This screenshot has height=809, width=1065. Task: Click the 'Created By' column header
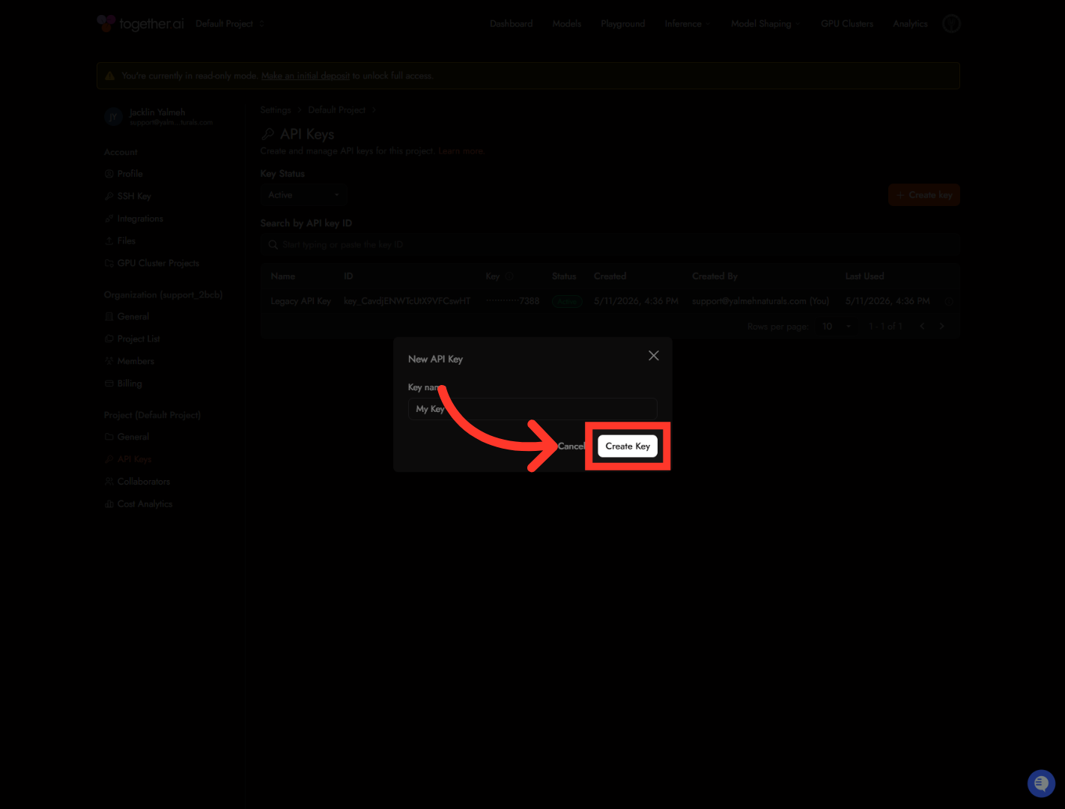click(x=714, y=276)
